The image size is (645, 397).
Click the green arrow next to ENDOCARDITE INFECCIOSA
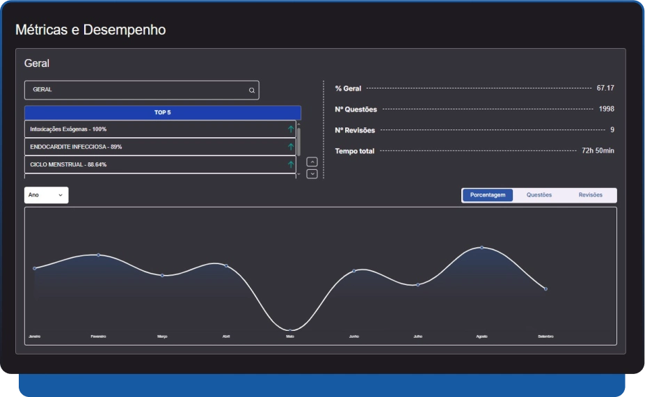tap(291, 147)
